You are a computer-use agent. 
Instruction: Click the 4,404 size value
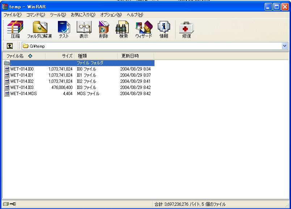click(68, 93)
